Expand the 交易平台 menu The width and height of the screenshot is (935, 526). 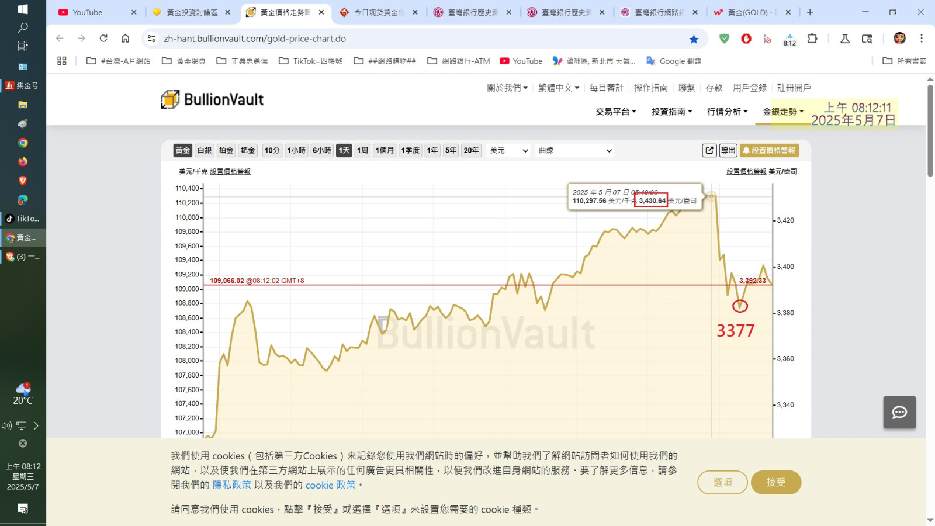pyautogui.click(x=616, y=112)
